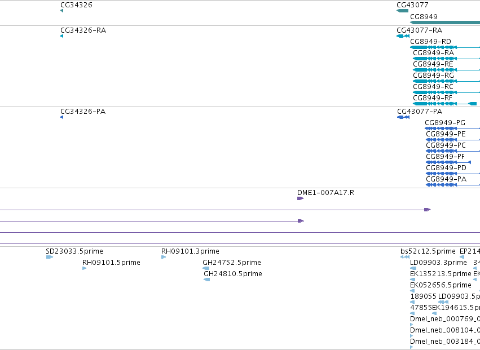480x350 pixels.
Task: Open the Dmel_neb_003184 feature label
Action: (x=445, y=342)
